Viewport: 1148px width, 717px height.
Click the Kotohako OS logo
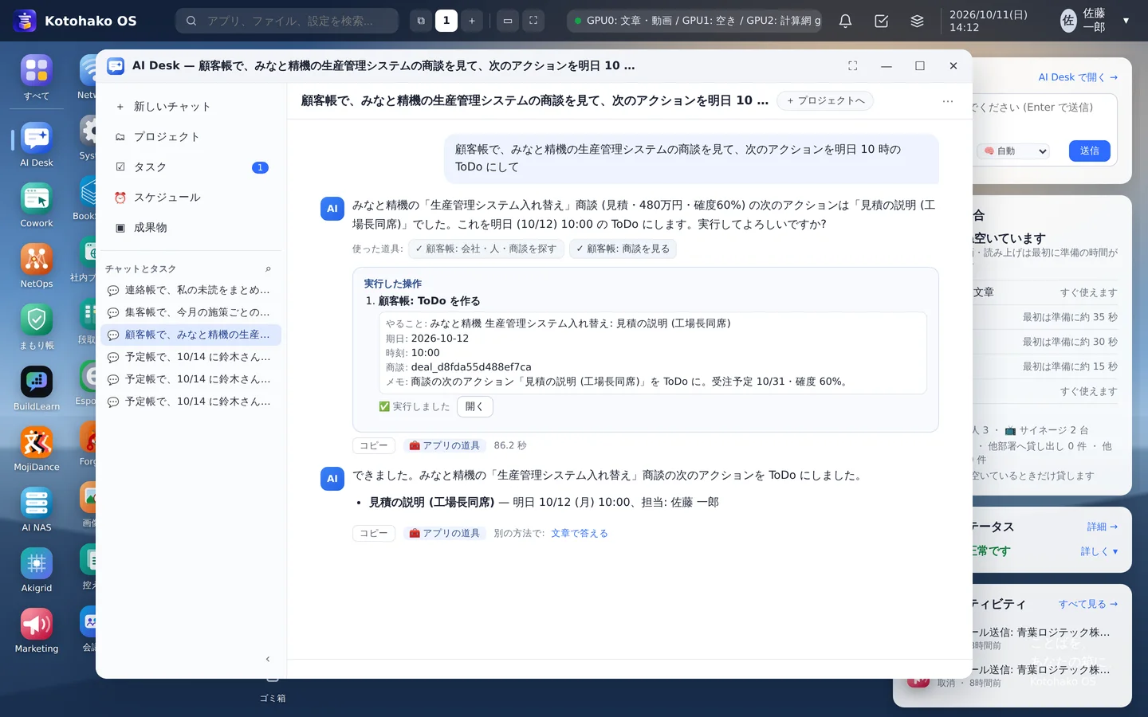[x=26, y=21]
